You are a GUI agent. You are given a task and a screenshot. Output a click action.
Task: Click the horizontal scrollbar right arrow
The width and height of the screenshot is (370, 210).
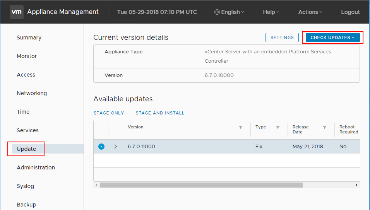(x=356, y=185)
